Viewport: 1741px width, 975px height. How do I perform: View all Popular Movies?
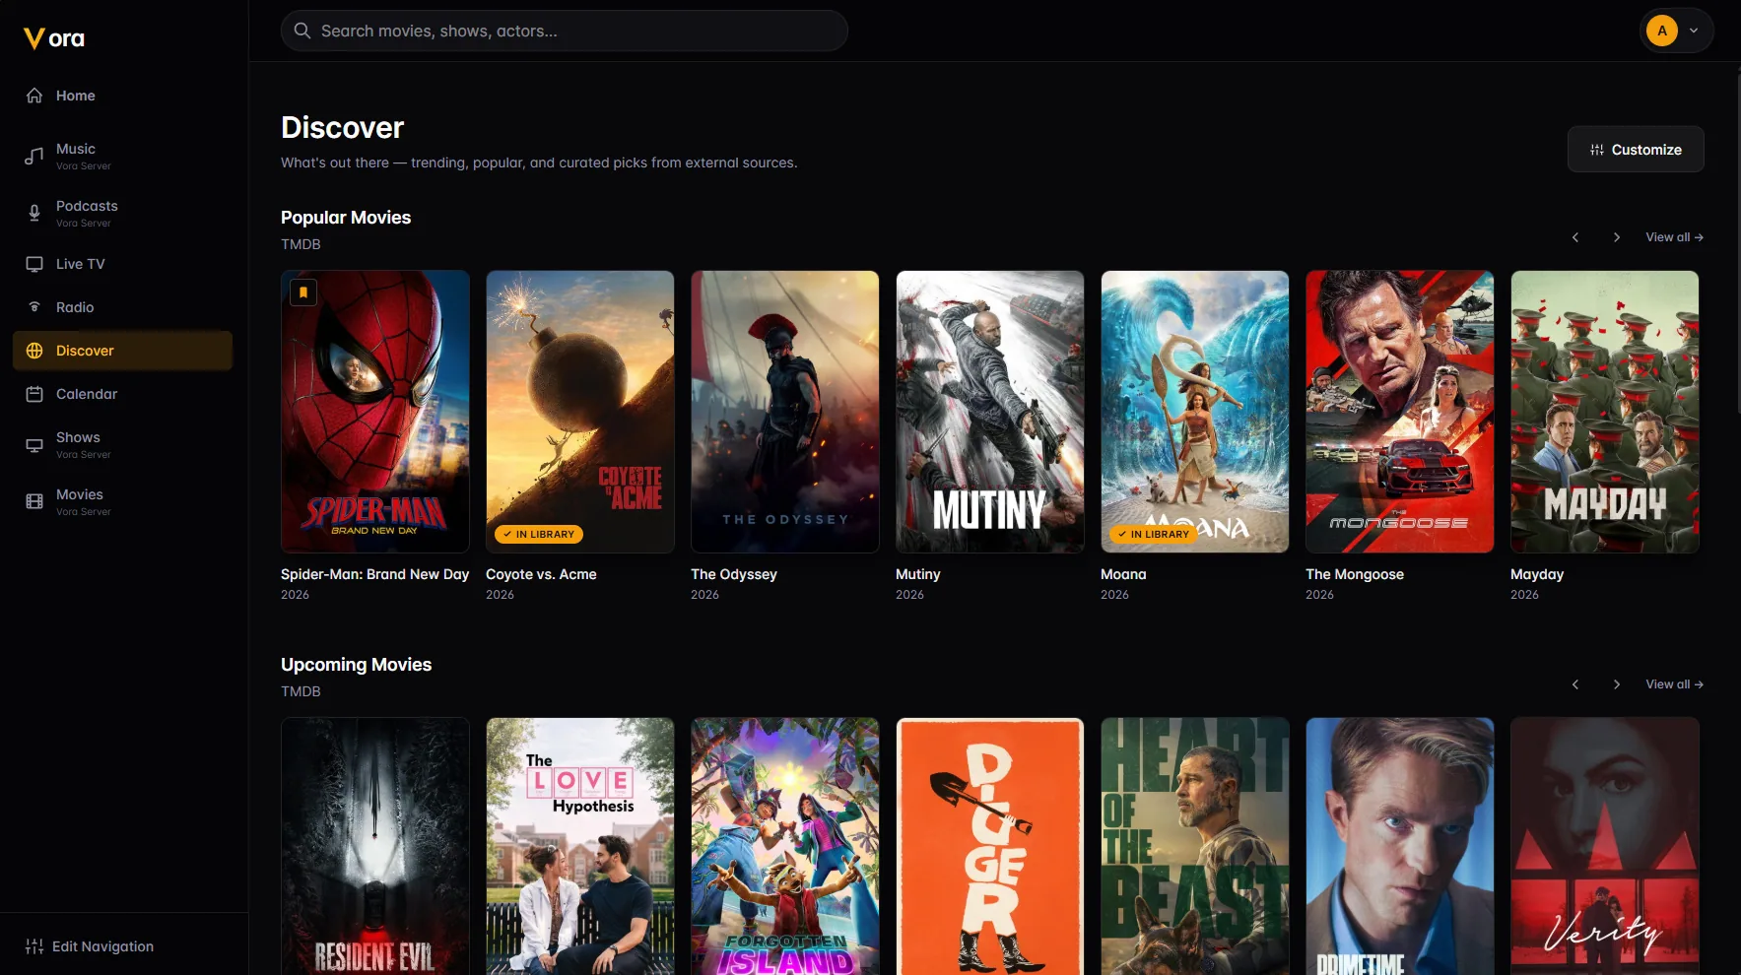(1674, 237)
